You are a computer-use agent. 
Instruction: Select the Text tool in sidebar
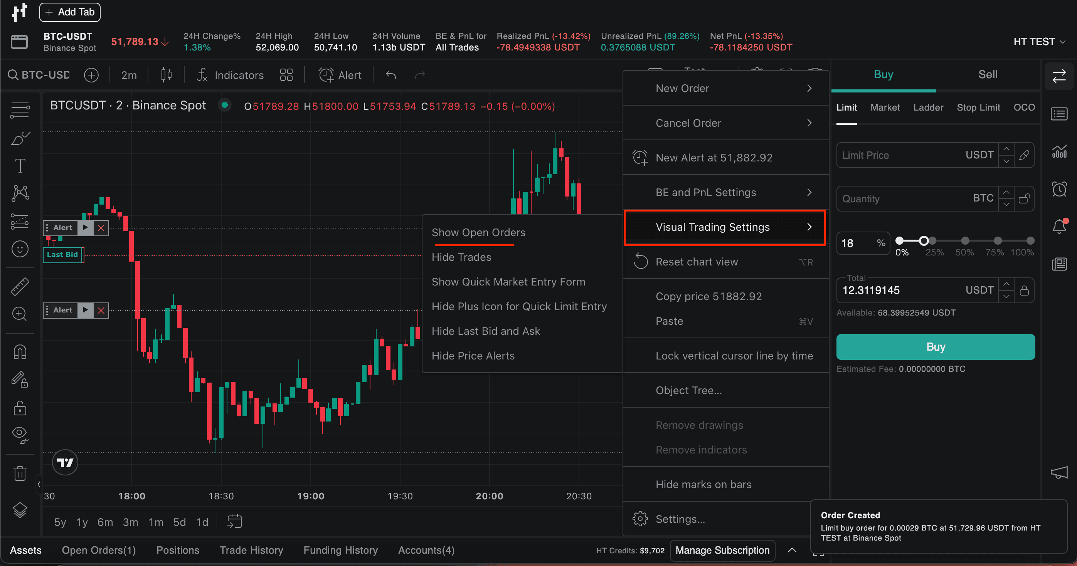coord(20,166)
